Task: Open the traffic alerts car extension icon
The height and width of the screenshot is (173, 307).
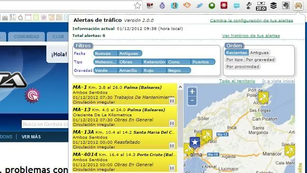Action: pyautogui.click(x=298, y=6)
